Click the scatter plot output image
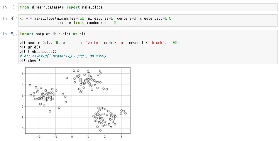 75,102
